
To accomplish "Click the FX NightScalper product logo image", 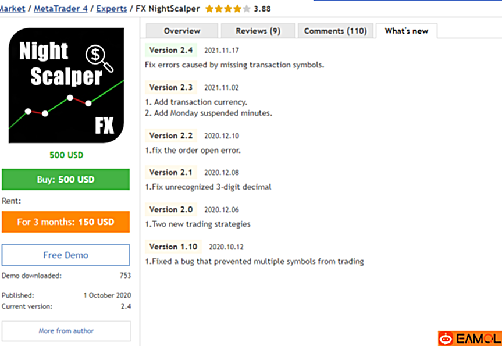I will pos(66,85).
